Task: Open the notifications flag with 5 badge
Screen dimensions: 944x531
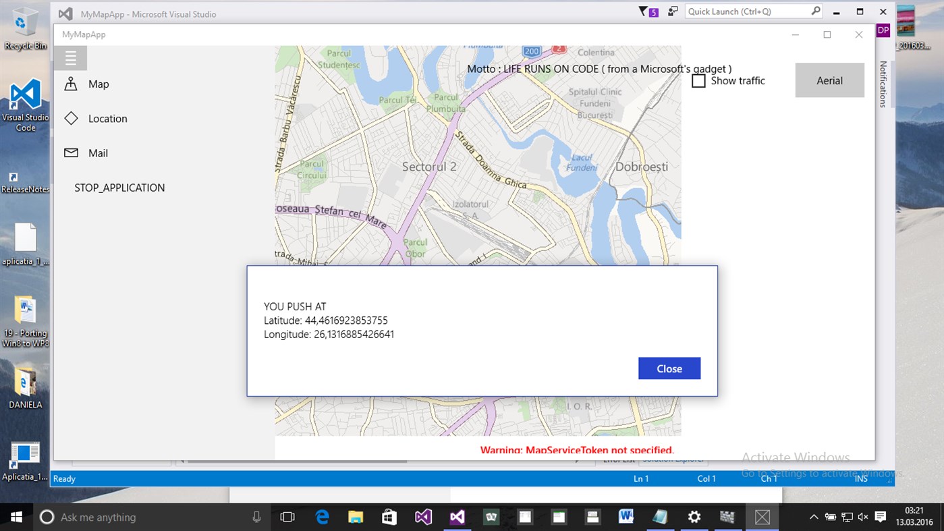Action: click(646, 11)
